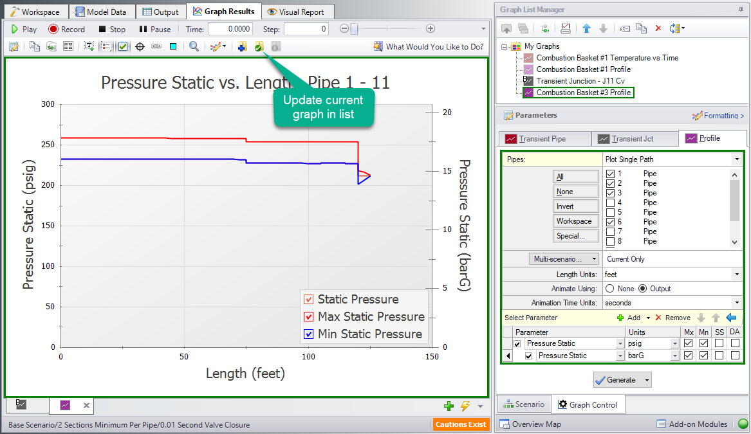This screenshot has width=751, height=434.
Task: Open the Transient Pipe tab
Action: click(x=546, y=138)
